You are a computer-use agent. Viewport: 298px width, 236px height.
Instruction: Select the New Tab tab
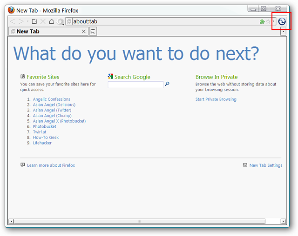click(x=48, y=31)
